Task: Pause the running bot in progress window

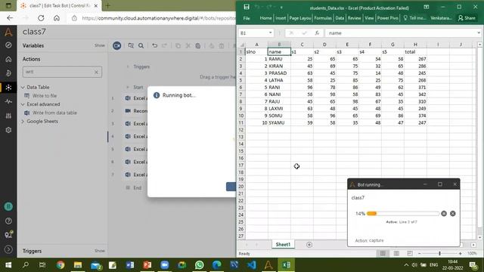Action: 444,213
